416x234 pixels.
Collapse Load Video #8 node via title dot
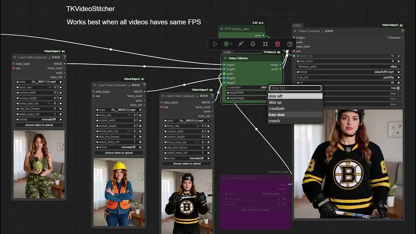coord(162,96)
